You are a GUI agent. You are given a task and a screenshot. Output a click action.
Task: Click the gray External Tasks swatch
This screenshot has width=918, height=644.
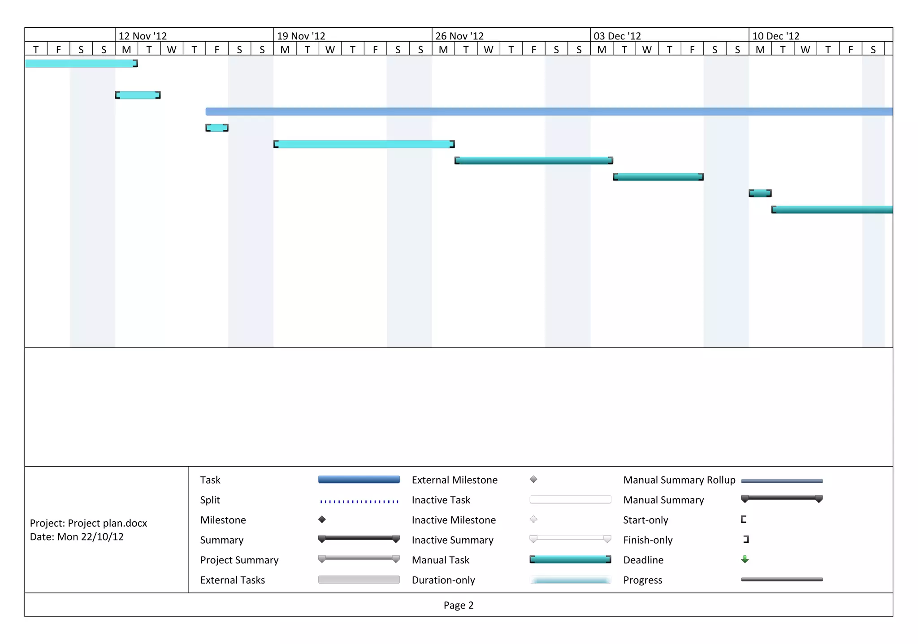pos(359,580)
